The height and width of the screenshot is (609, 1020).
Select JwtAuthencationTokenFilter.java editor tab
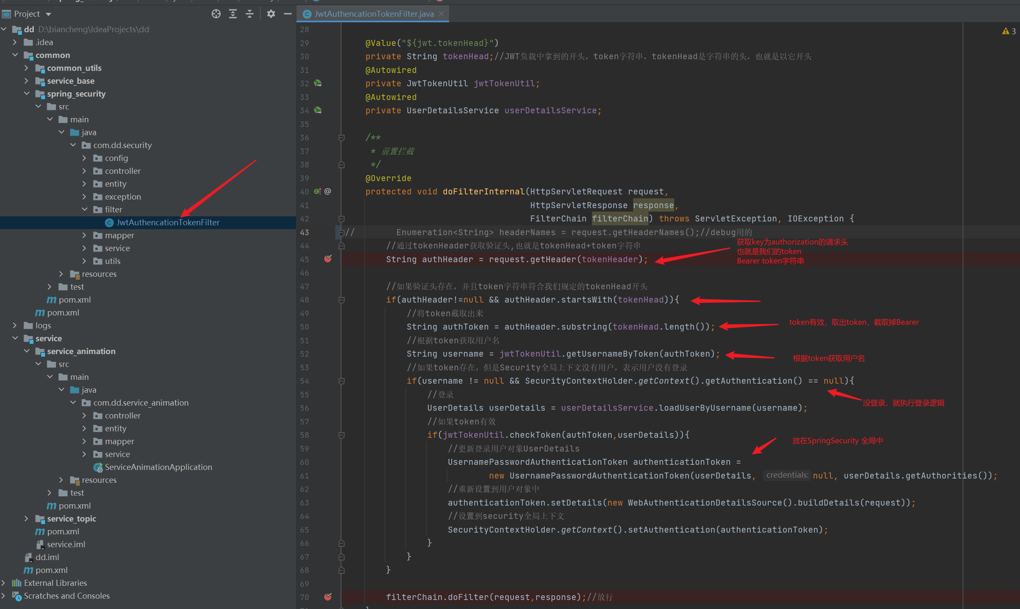pos(374,14)
